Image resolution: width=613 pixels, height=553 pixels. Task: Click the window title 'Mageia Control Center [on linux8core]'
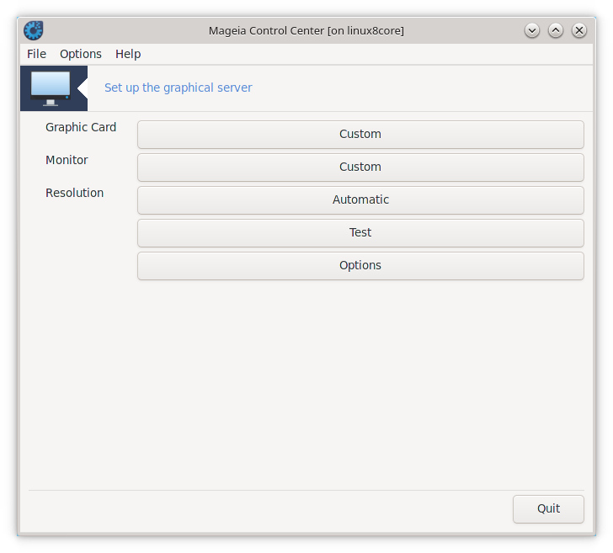coord(306,30)
